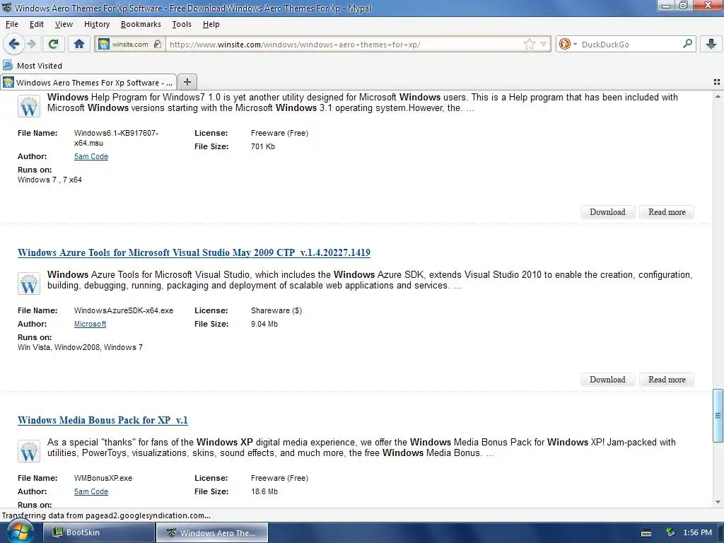Select the file name WindowsAzureSDK-x64.exe

click(124, 311)
